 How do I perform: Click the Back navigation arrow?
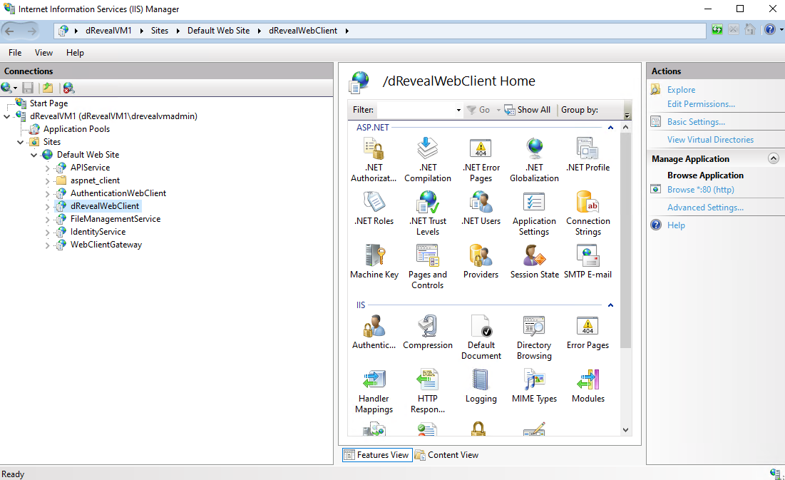[x=9, y=31]
